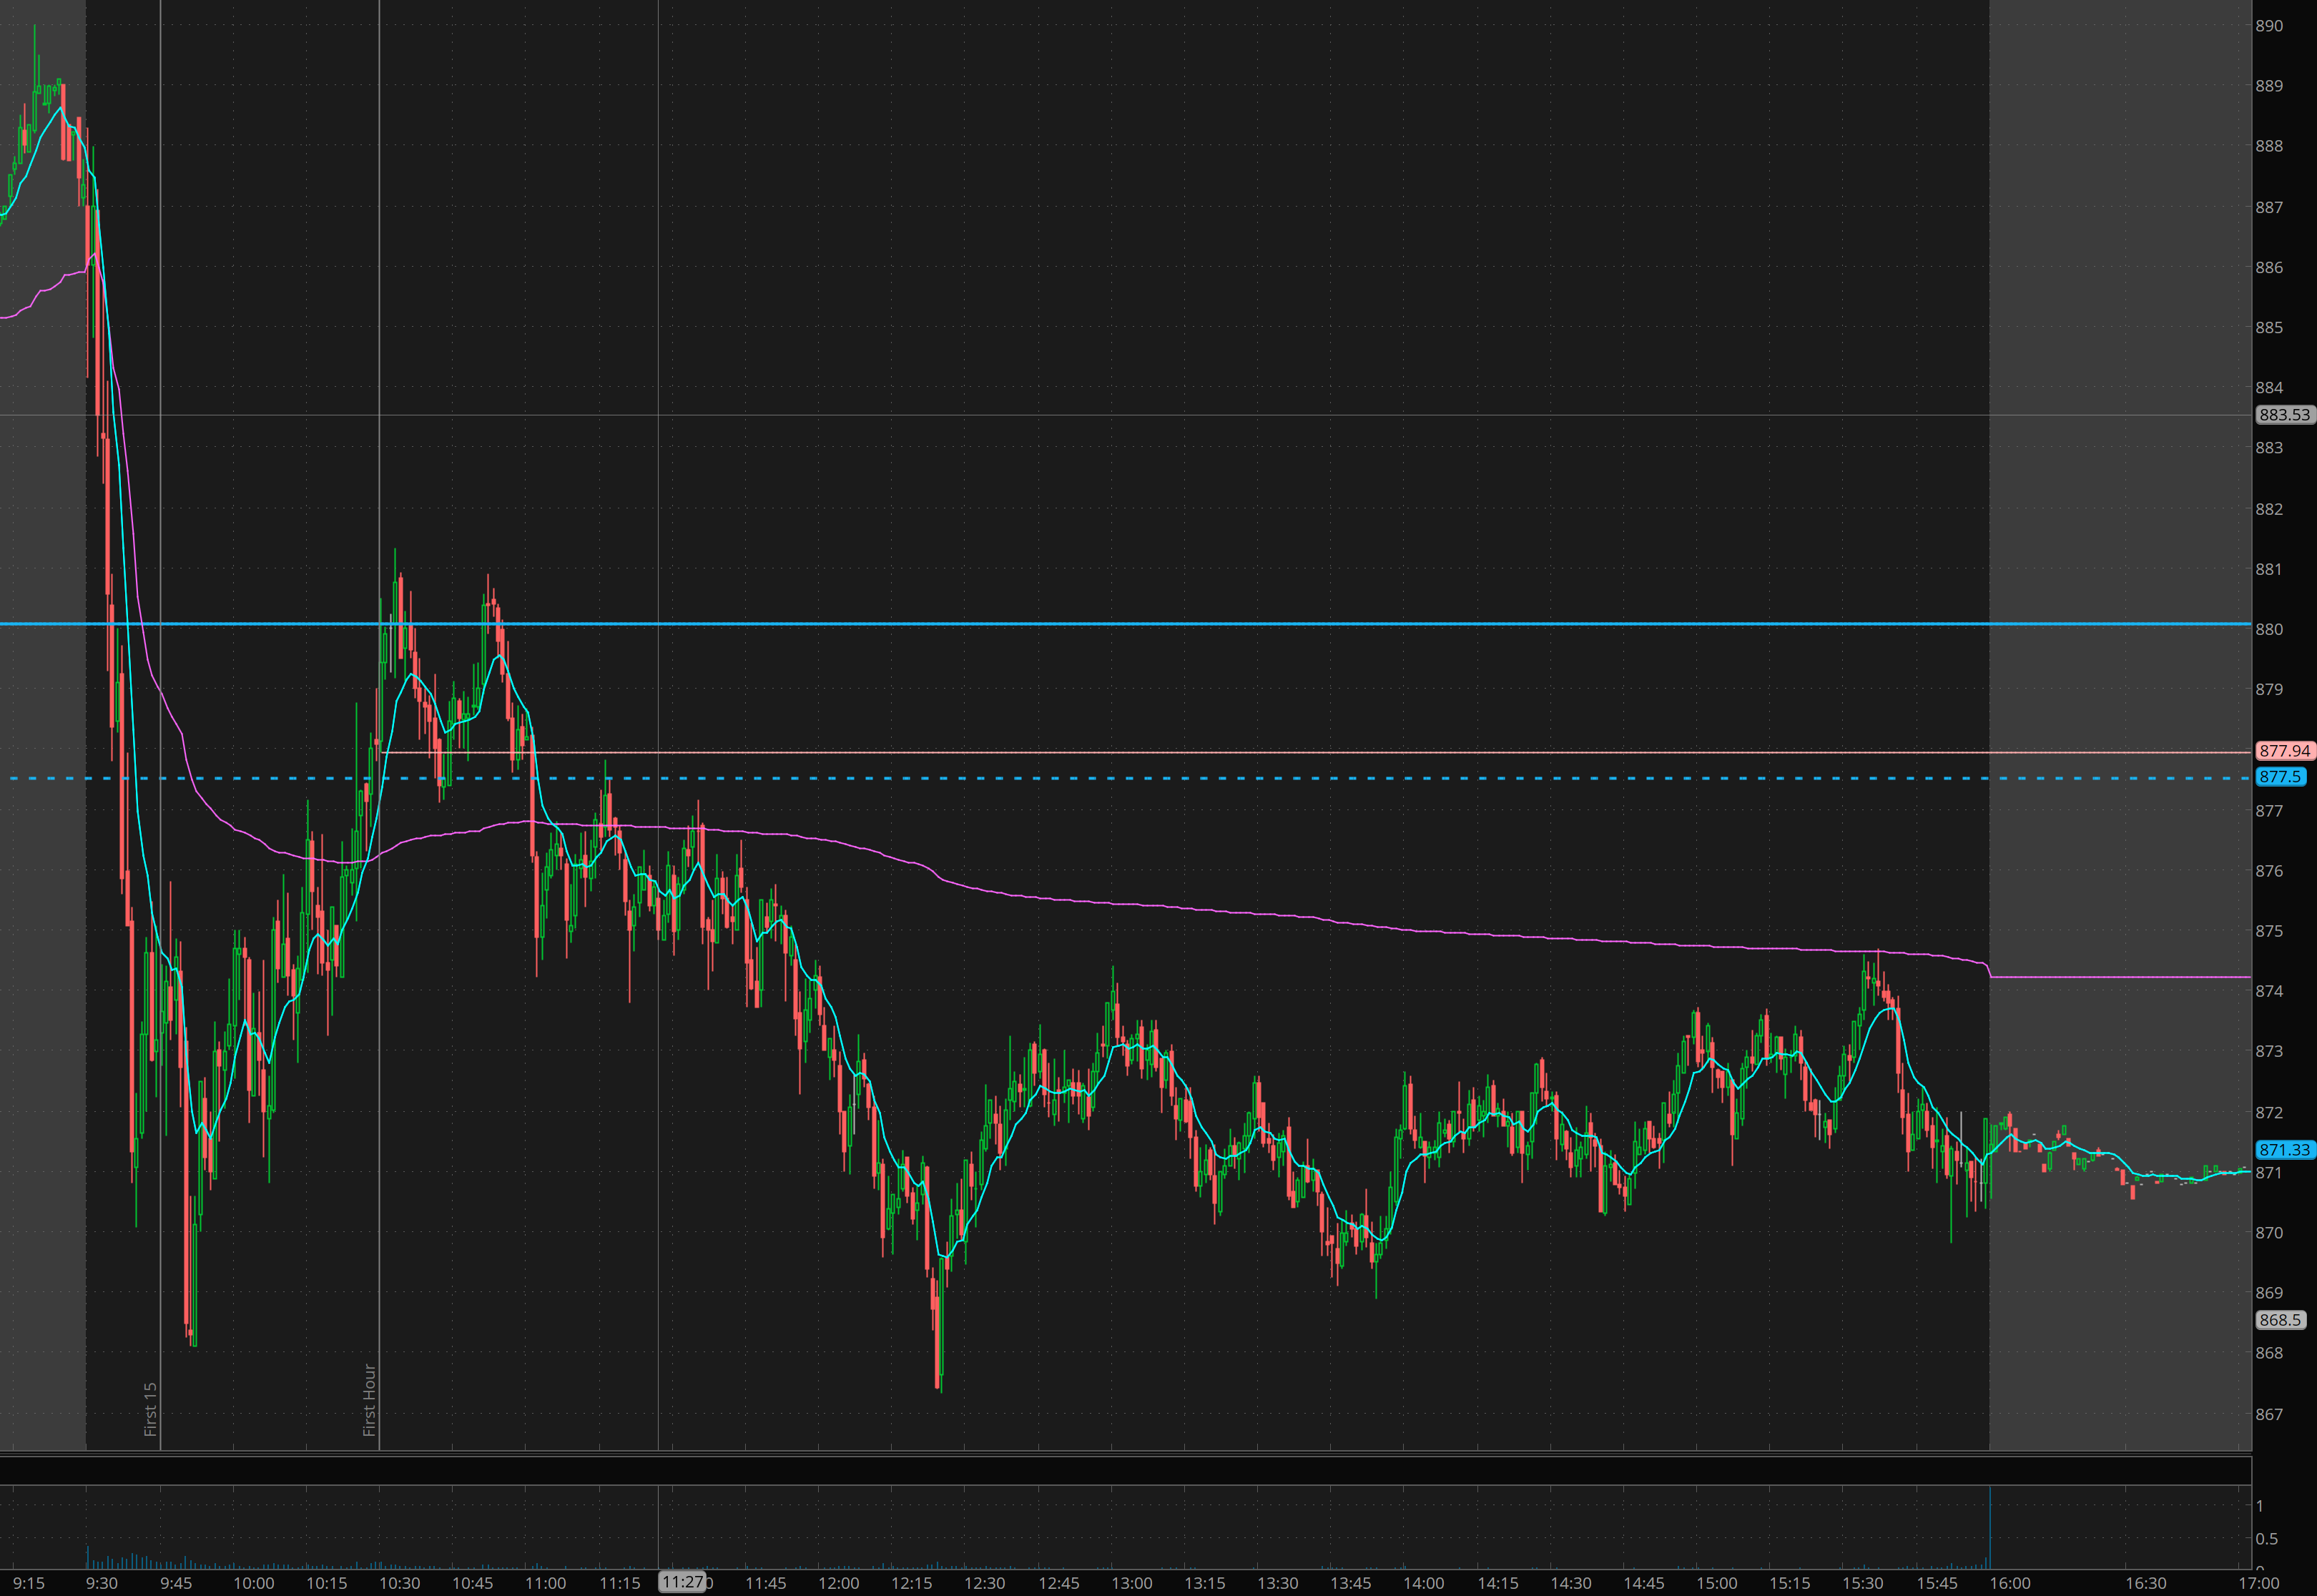This screenshot has width=2317, height=1596.
Task: Click the 867 price axis label
Action: pyautogui.click(x=2269, y=1414)
